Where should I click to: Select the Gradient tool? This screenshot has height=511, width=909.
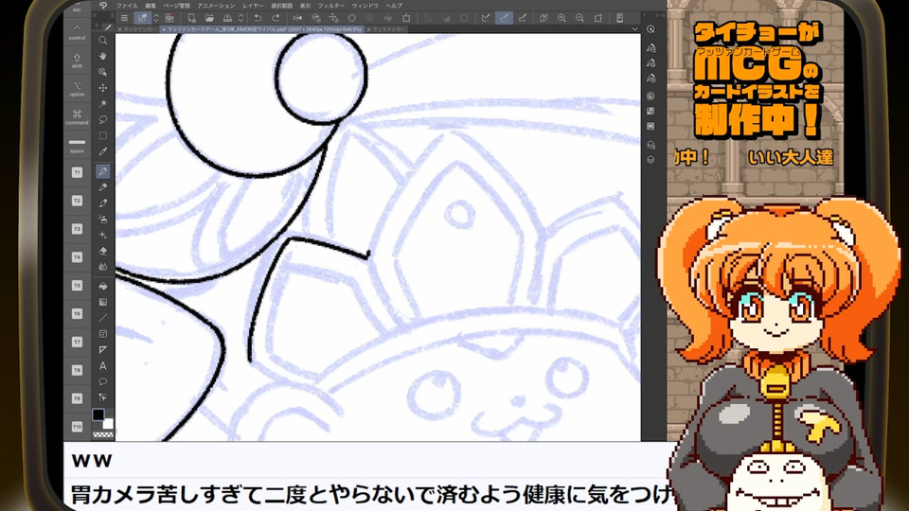102,302
